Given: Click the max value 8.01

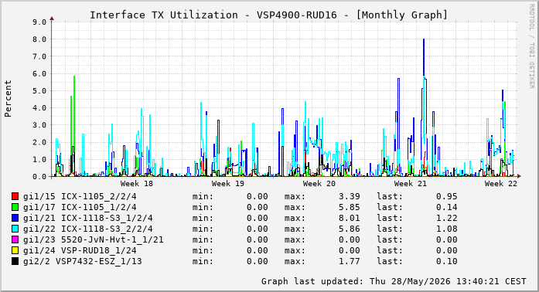Looking at the screenshot, I should pyautogui.click(x=350, y=218).
